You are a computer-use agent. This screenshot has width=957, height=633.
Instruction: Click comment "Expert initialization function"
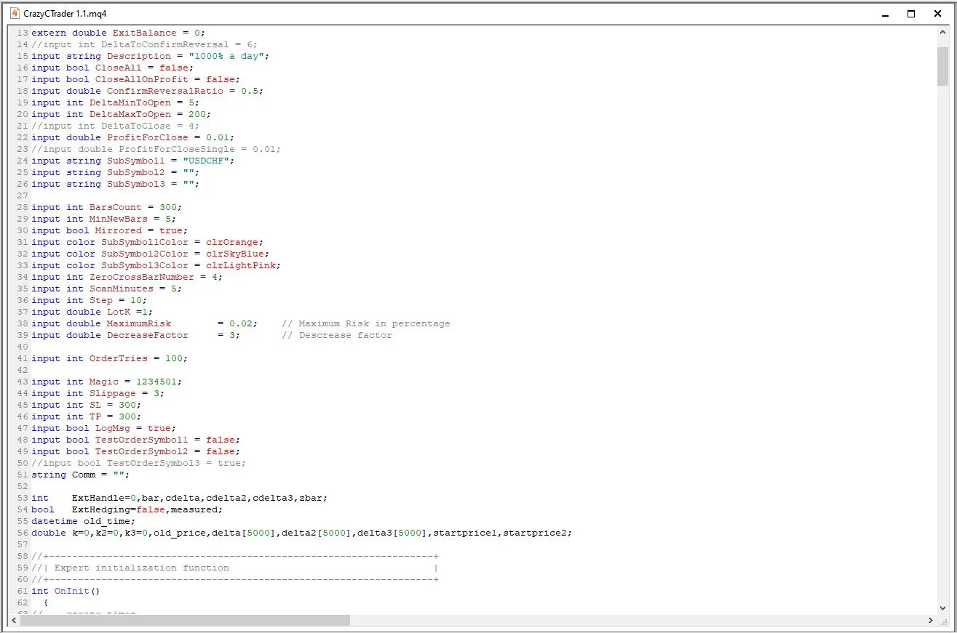[141, 568]
